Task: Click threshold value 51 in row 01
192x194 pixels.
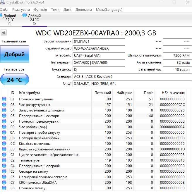Action: pyautogui.click(x=151, y=99)
